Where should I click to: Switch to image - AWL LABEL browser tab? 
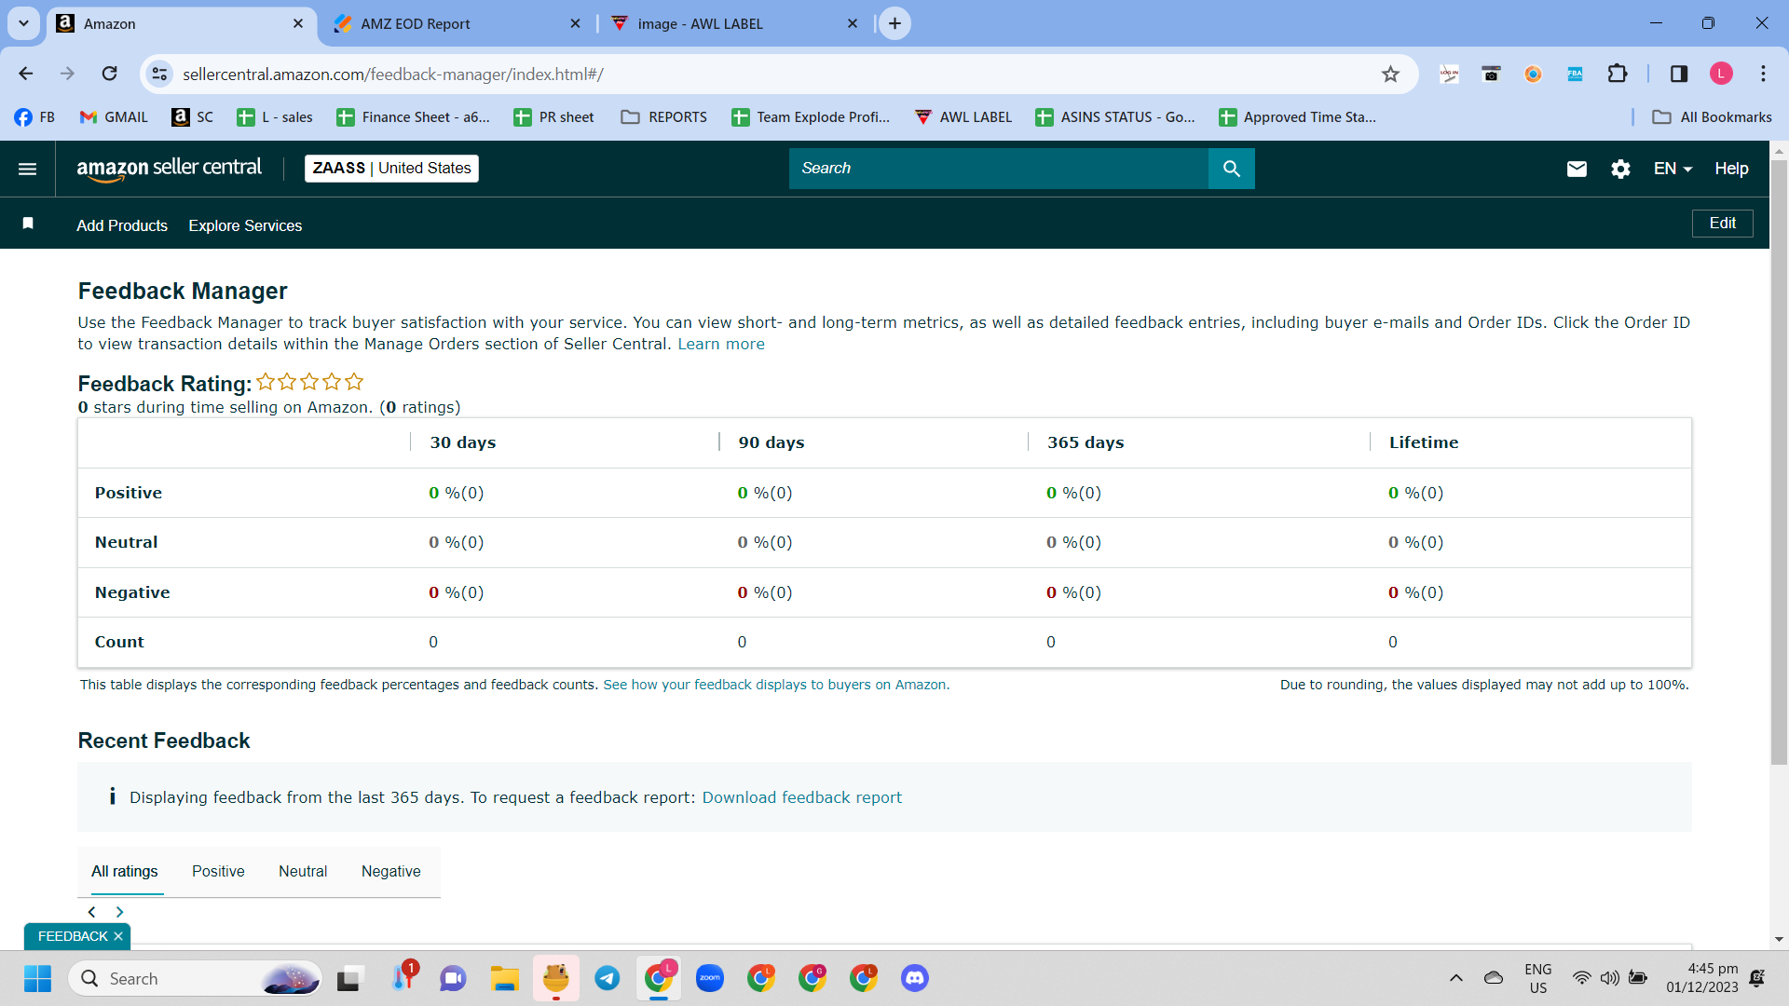click(734, 23)
